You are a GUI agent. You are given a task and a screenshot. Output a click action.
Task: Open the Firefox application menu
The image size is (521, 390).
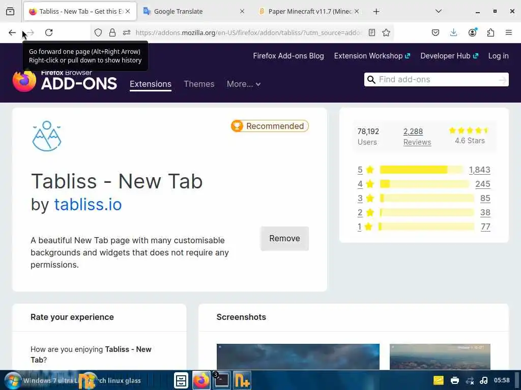[508, 32]
